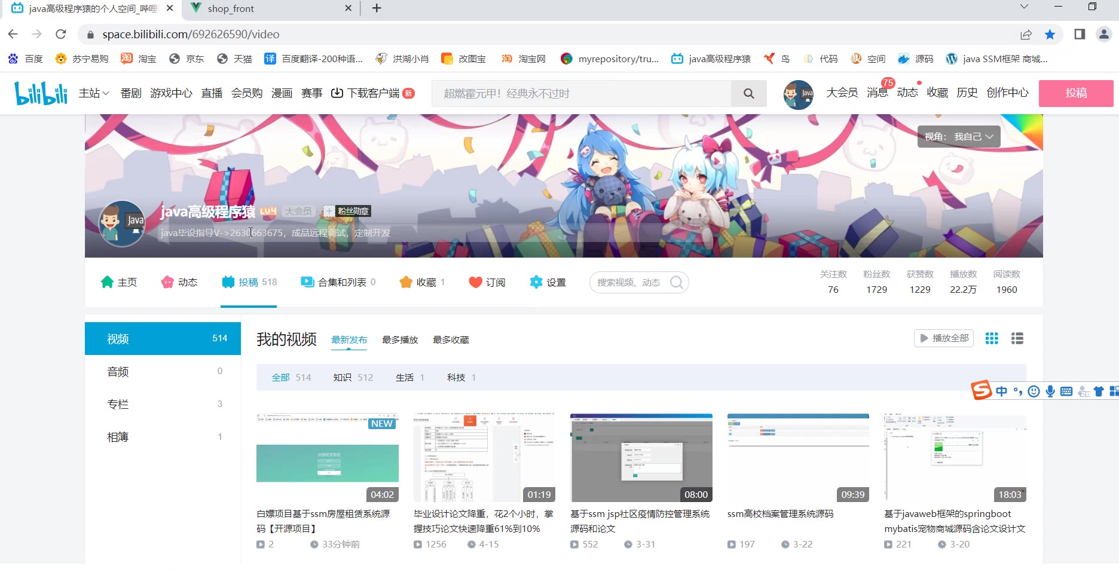Click the 播放全部 button
Screen dimensions: 1119x569
[944, 338]
